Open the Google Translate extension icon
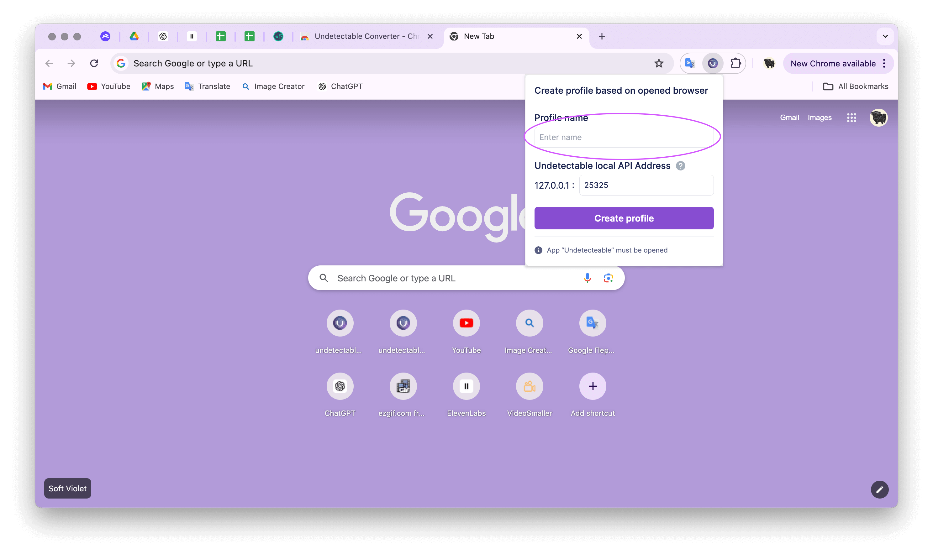 (690, 64)
